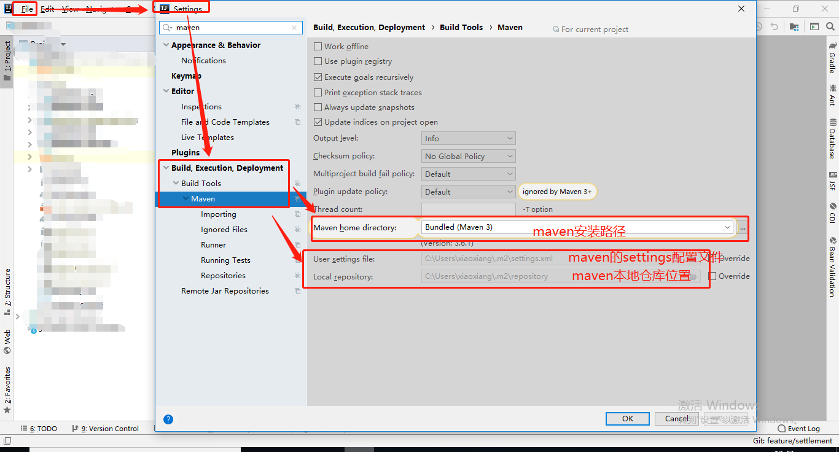Viewport: 839px width, 452px height.
Task: Enable Print exception stack traces
Action: point(318,93)
